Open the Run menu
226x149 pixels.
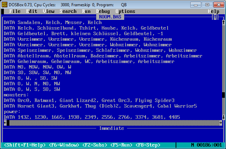(x=86, y=11)
